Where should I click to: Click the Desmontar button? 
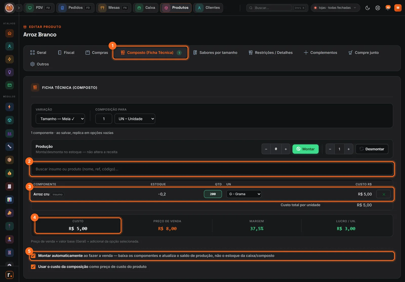click(372, 149)
